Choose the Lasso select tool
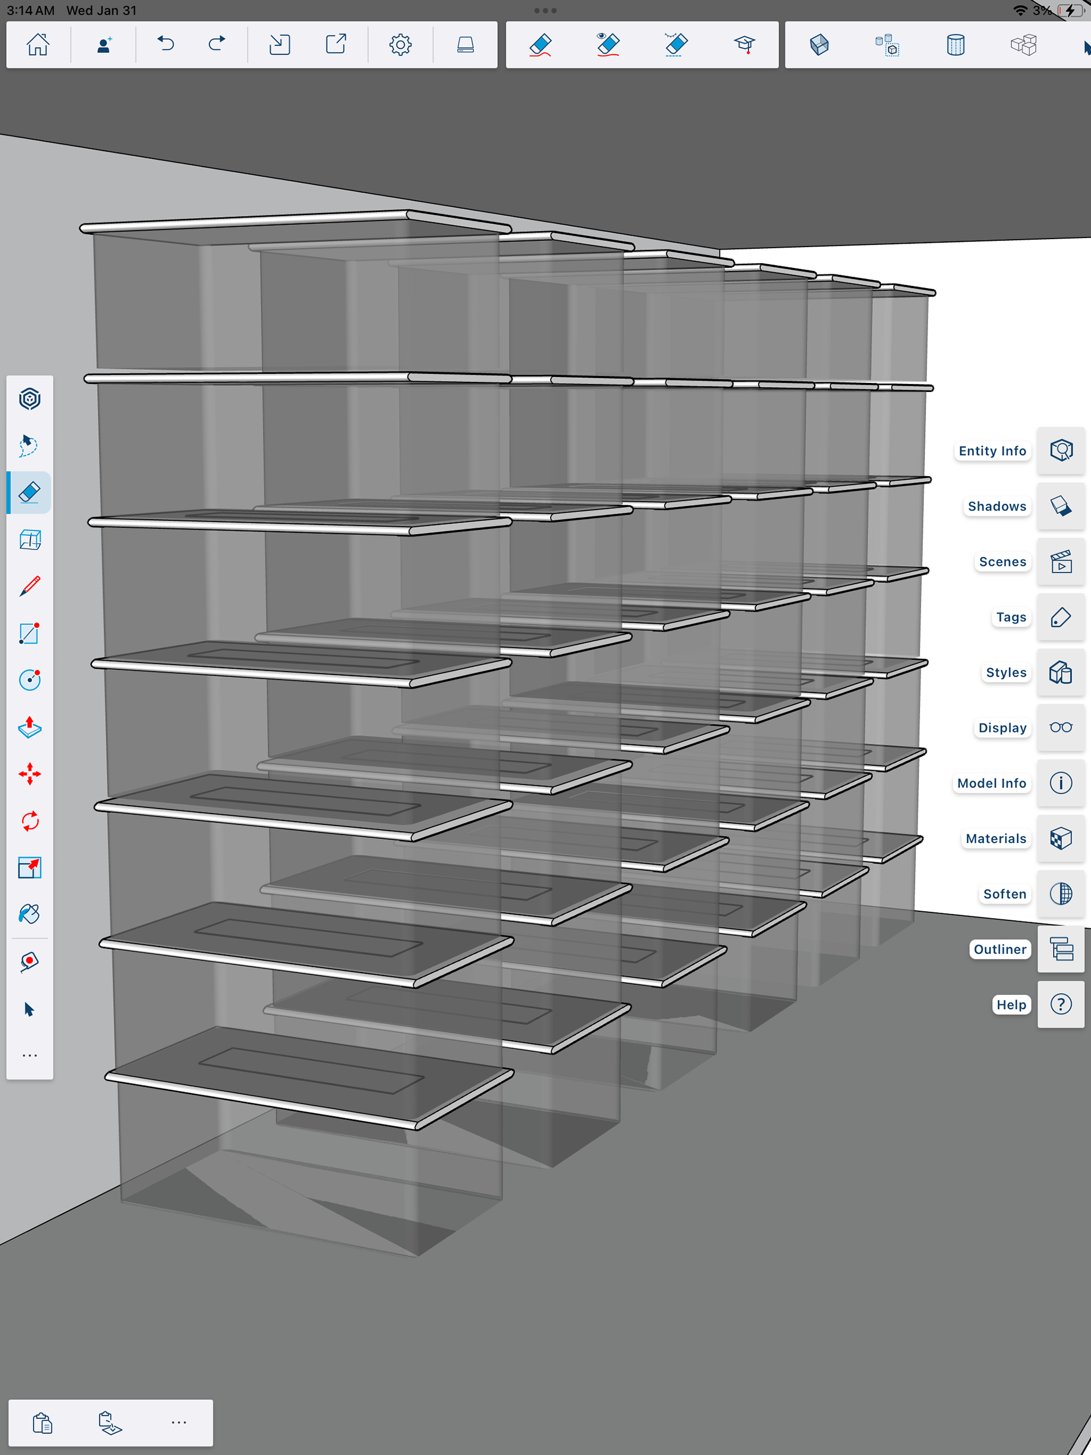 [x=30, y=445]
